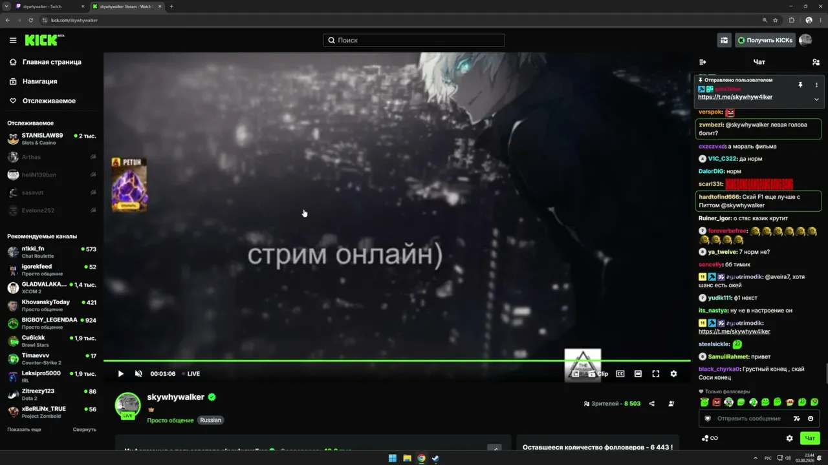The height and width of the screenshot is (465, 828).
Task: Open the Просто общение category link
Action: (x=170, y=420)
